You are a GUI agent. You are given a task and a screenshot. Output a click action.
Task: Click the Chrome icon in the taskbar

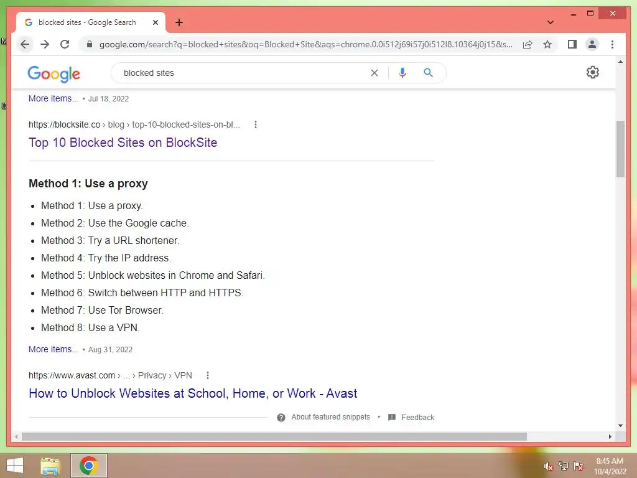(x=89, y=466)
